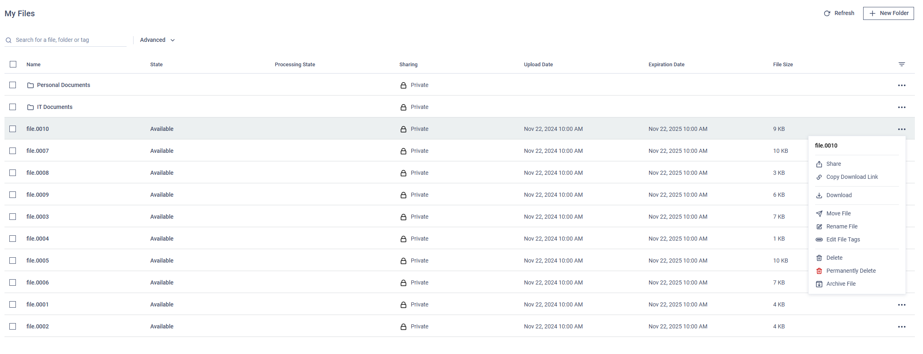The width and height of the screenshot is (923, 354).
Task: Open the column filter icon in header
Action: point(902,64)
